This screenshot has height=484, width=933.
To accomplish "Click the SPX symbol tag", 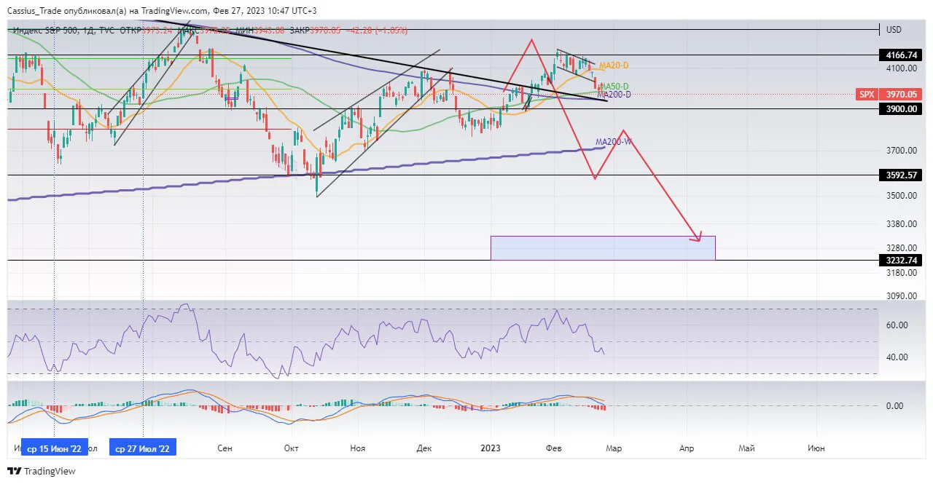I will [867, 94].
